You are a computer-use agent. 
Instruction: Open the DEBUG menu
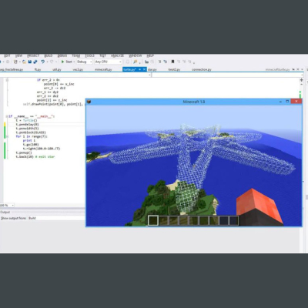pyautogui.click(x=62, y=55)
